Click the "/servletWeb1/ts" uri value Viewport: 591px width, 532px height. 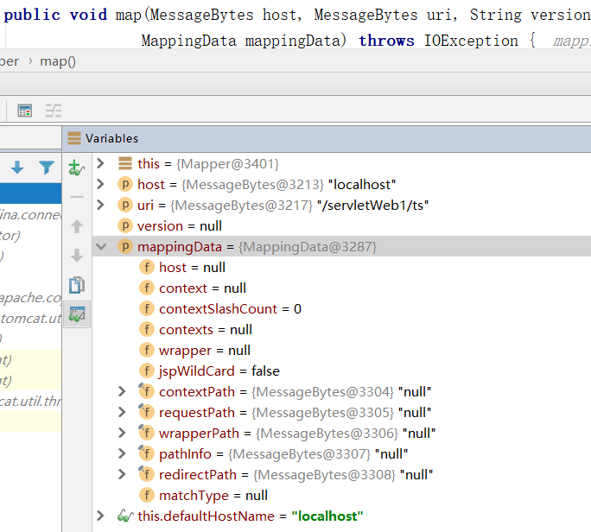tap(372, 206)
